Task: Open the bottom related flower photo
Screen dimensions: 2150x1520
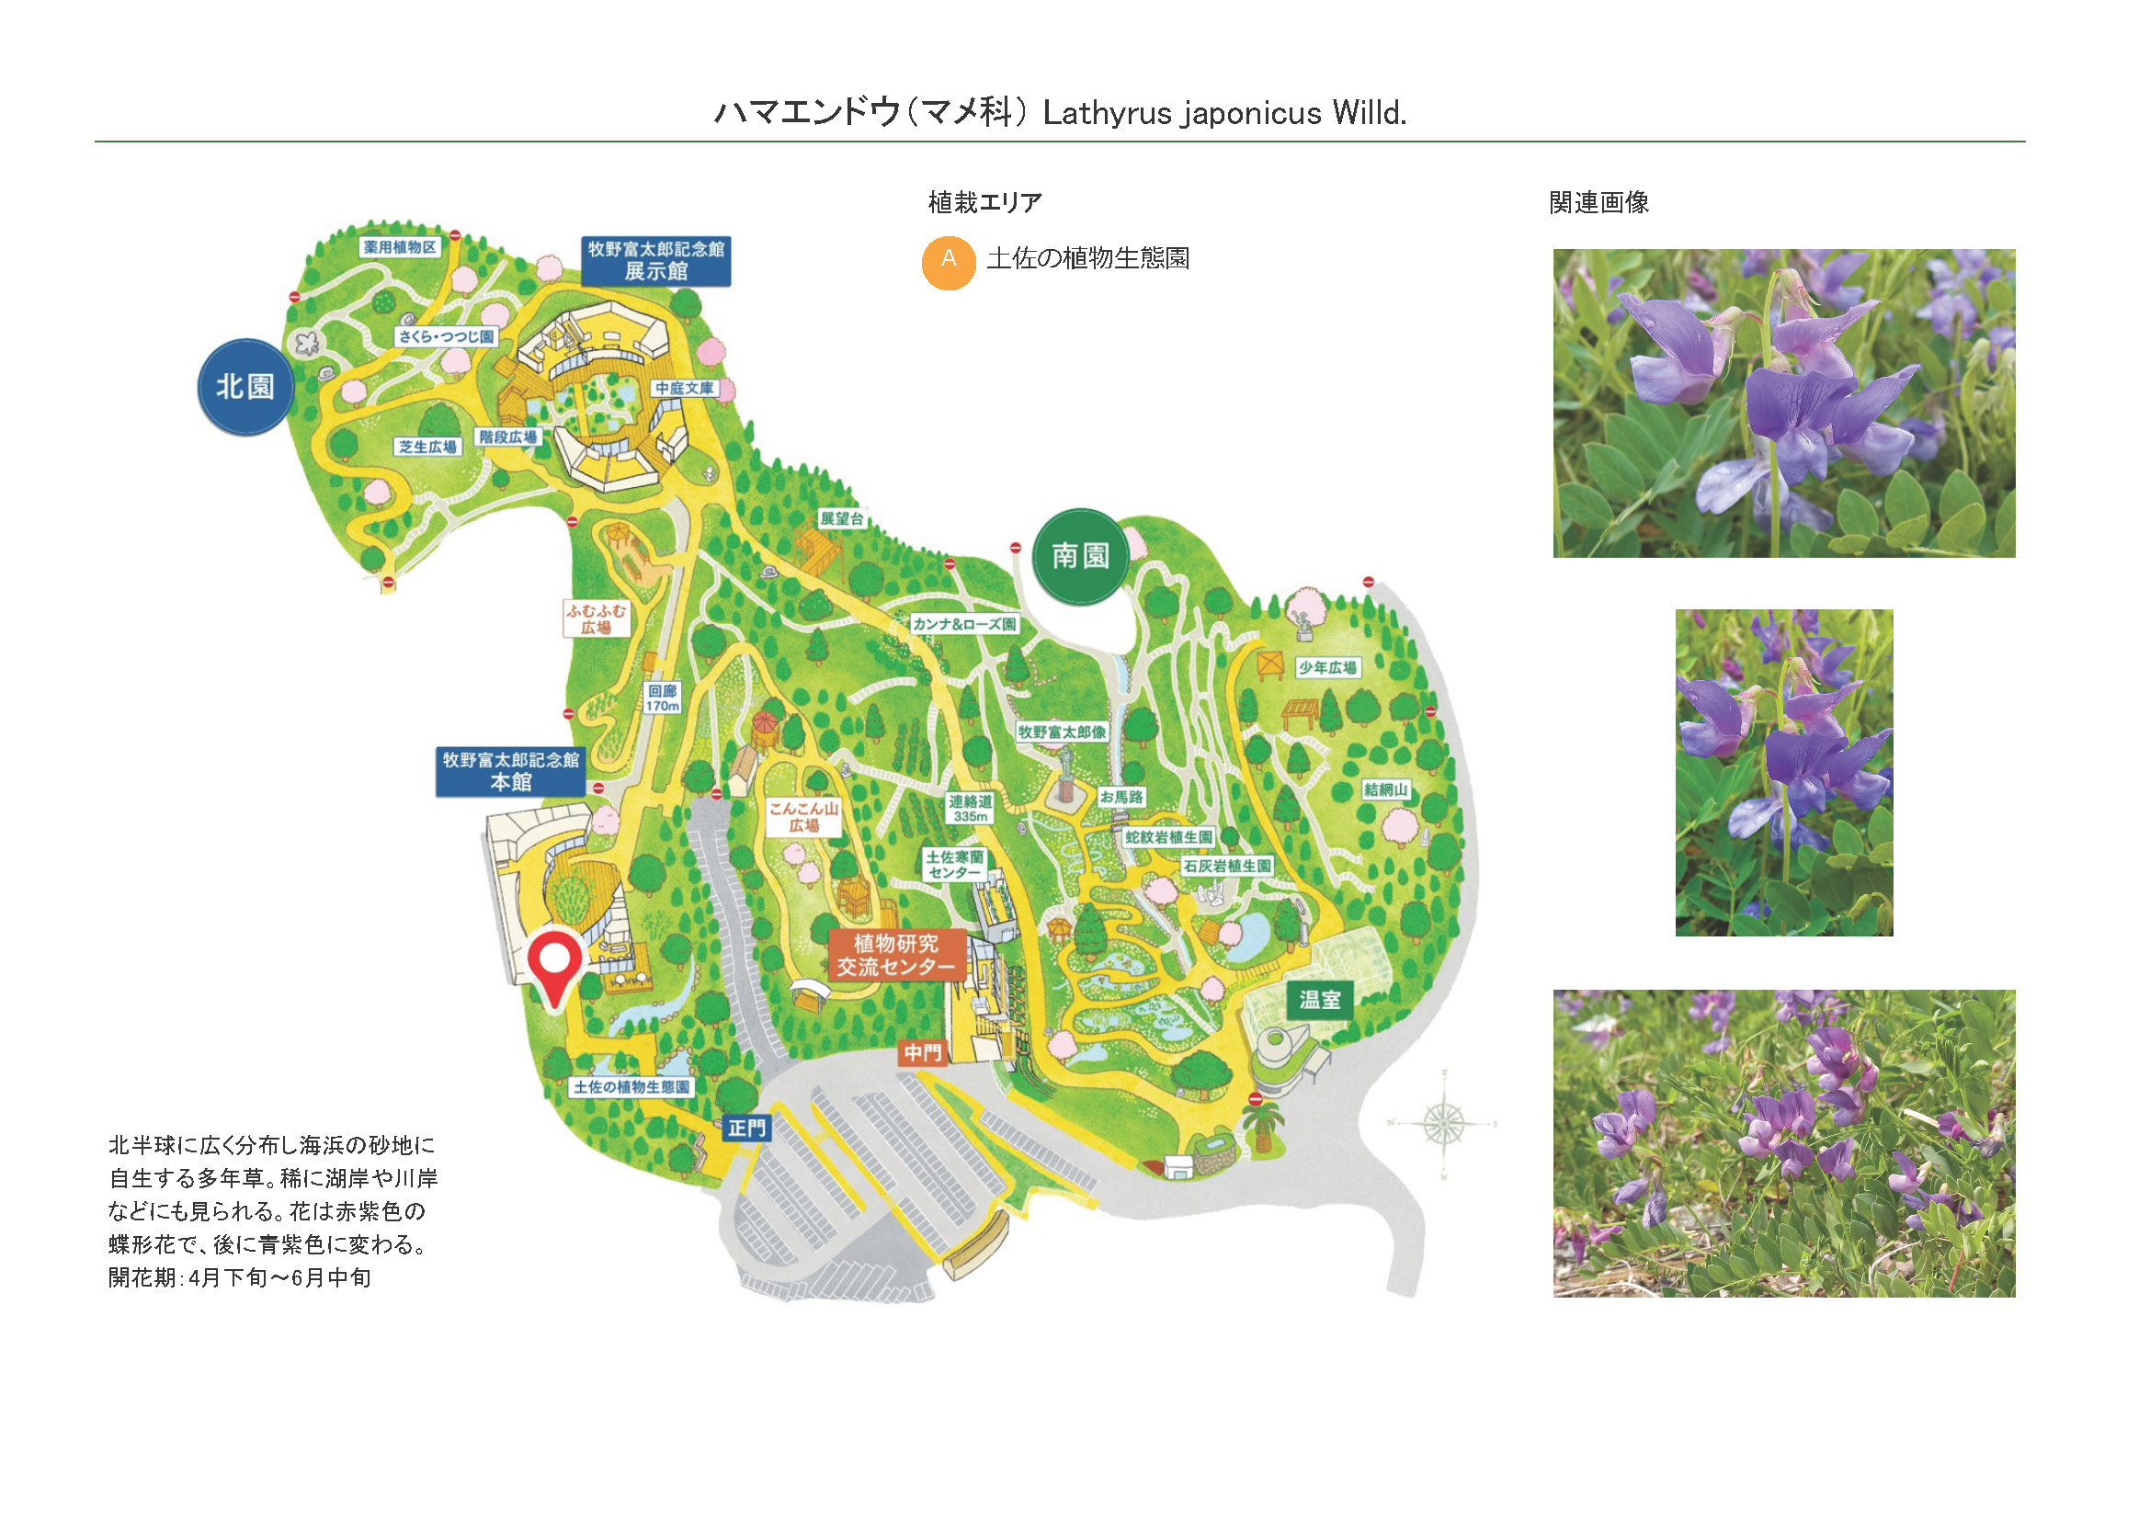Action: (x=1783, y=1143)
